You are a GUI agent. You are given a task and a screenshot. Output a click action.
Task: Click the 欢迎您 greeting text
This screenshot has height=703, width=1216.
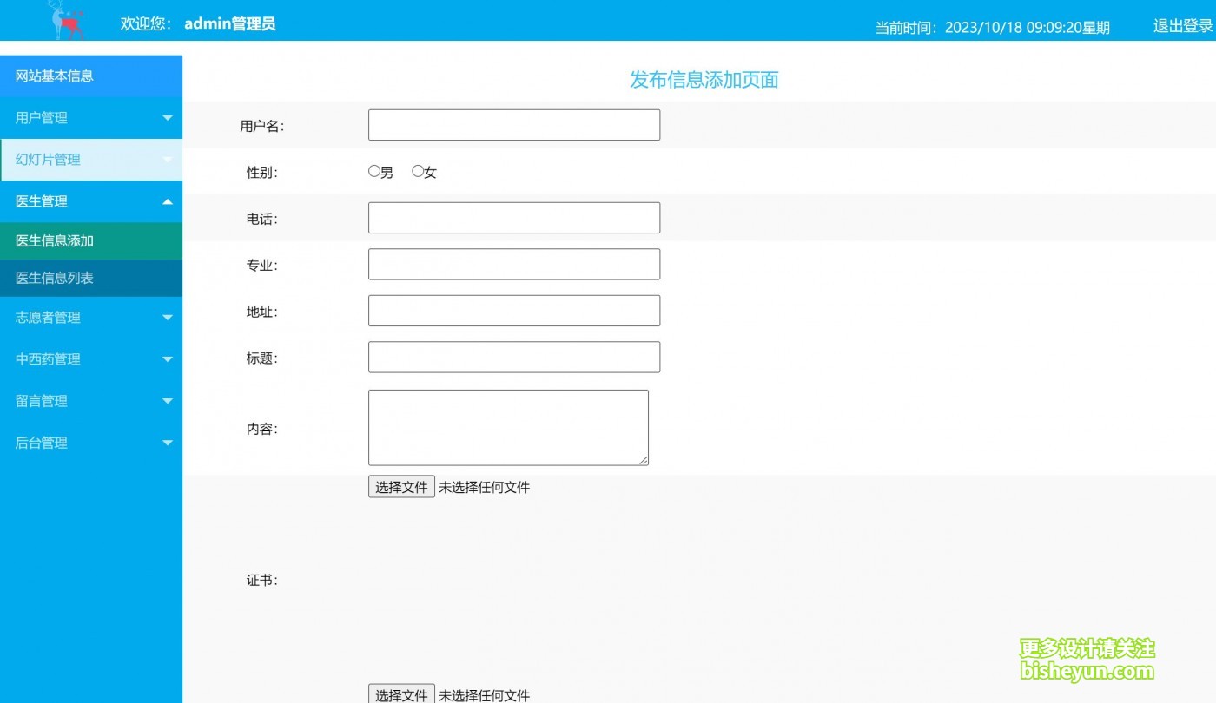(146, 24)
